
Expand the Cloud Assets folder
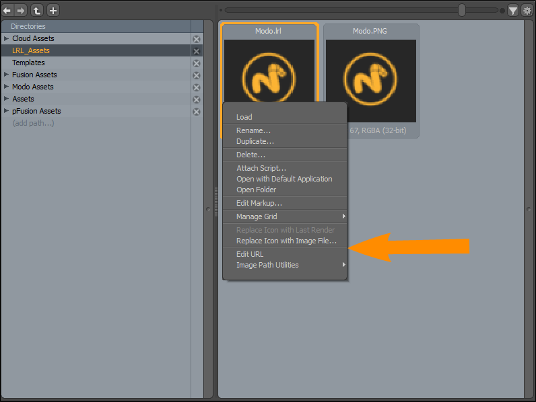tap(6, 38)
